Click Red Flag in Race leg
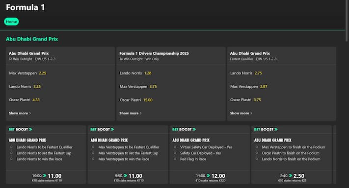Screen dimensions: 349x188 pos(193,159)
